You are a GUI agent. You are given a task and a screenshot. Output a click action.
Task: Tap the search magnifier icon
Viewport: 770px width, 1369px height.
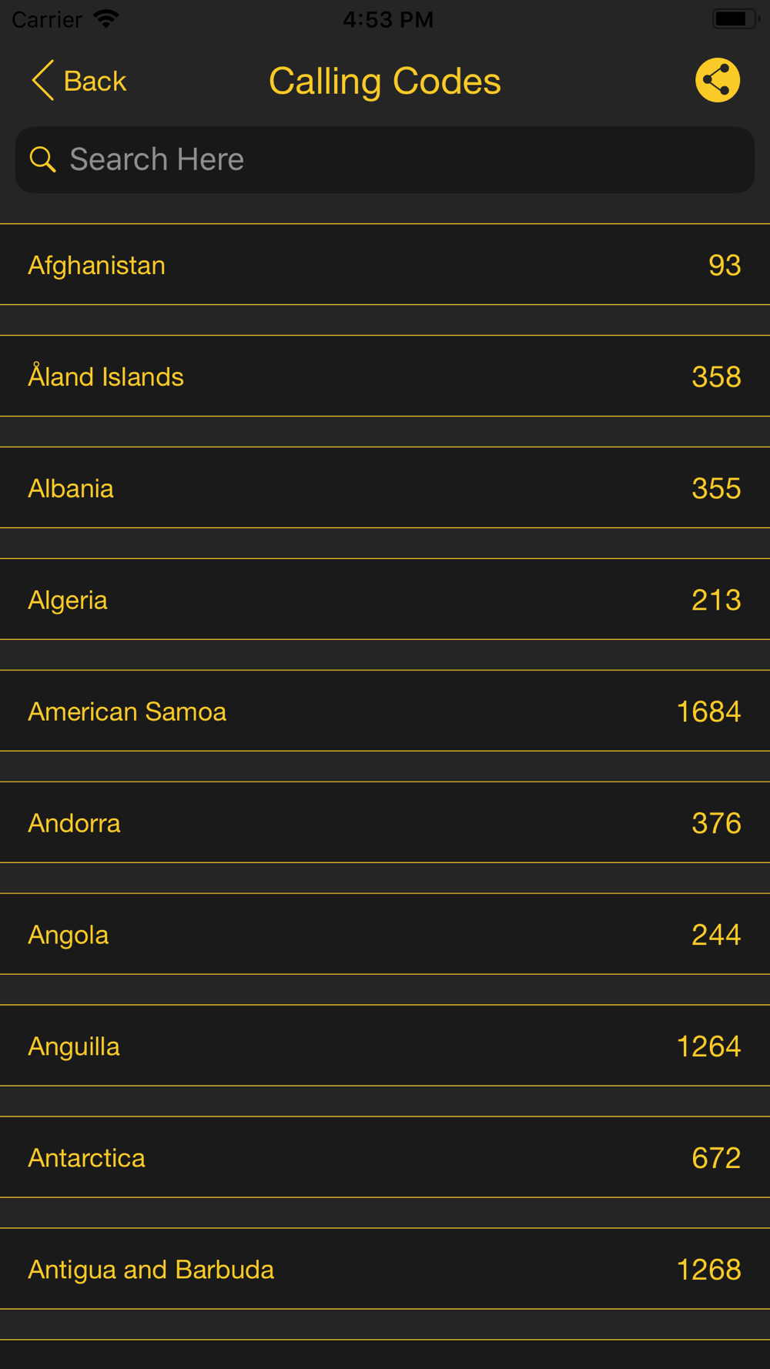pos(43,159)
